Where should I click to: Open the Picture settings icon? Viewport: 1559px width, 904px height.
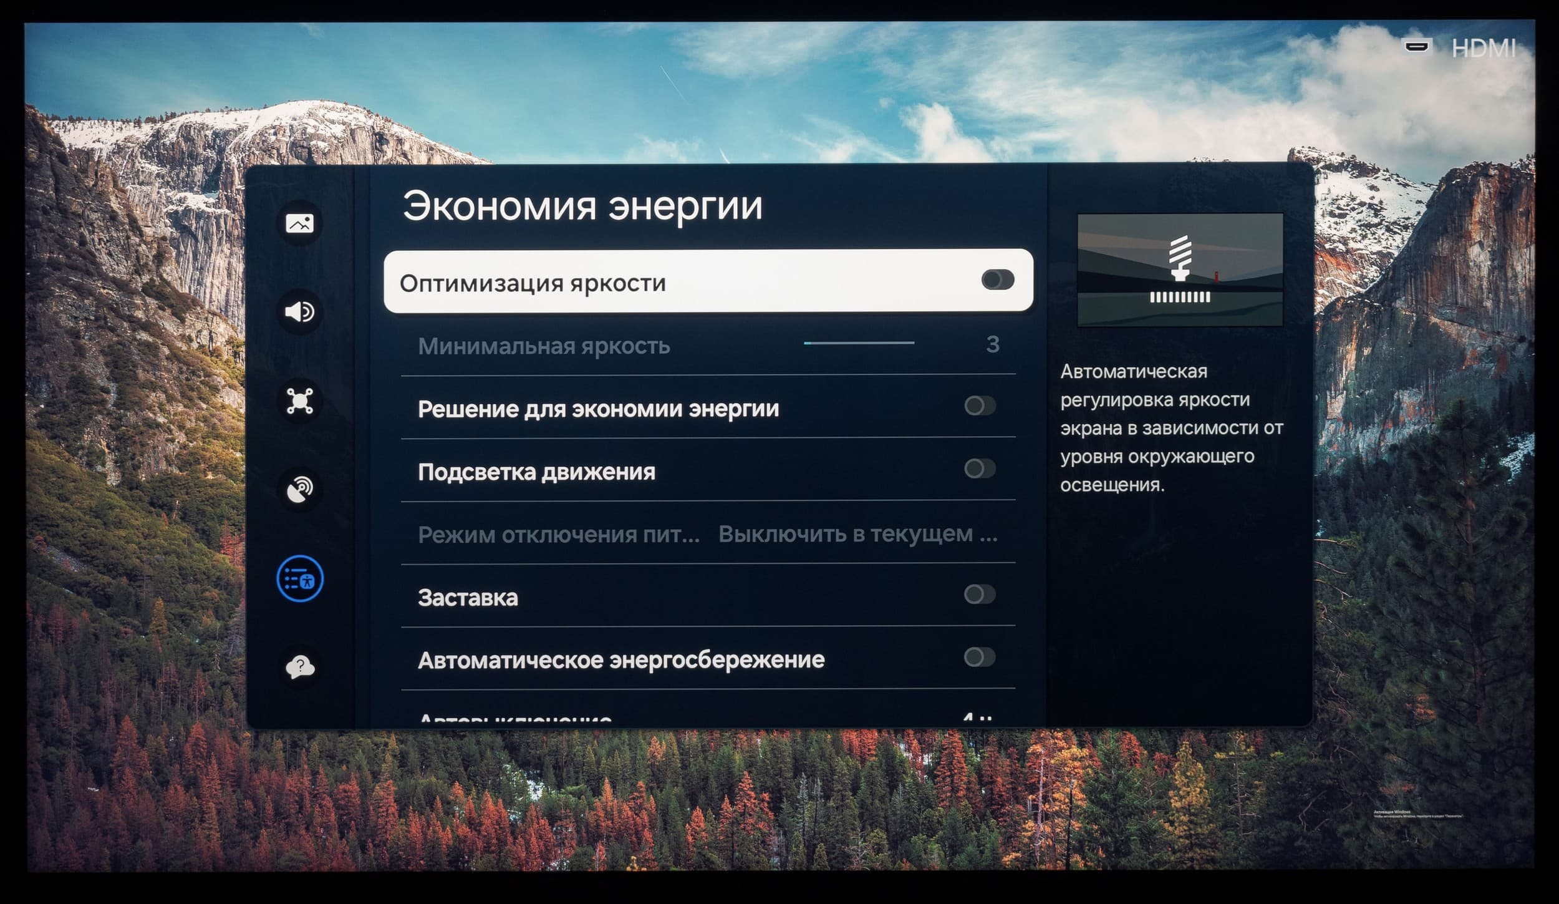pyautogui.click(x=299, y=223)
